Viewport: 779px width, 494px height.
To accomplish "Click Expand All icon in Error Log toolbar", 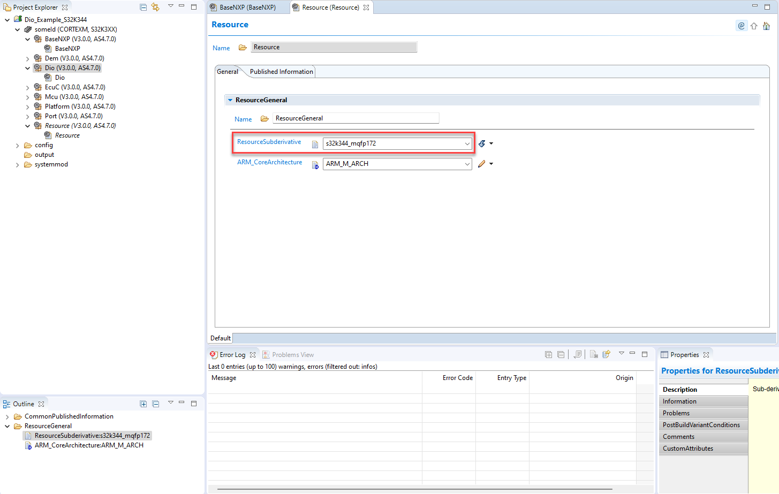I will click(548, 354).
